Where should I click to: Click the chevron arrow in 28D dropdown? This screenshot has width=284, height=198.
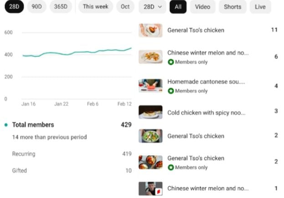[160, 7]
